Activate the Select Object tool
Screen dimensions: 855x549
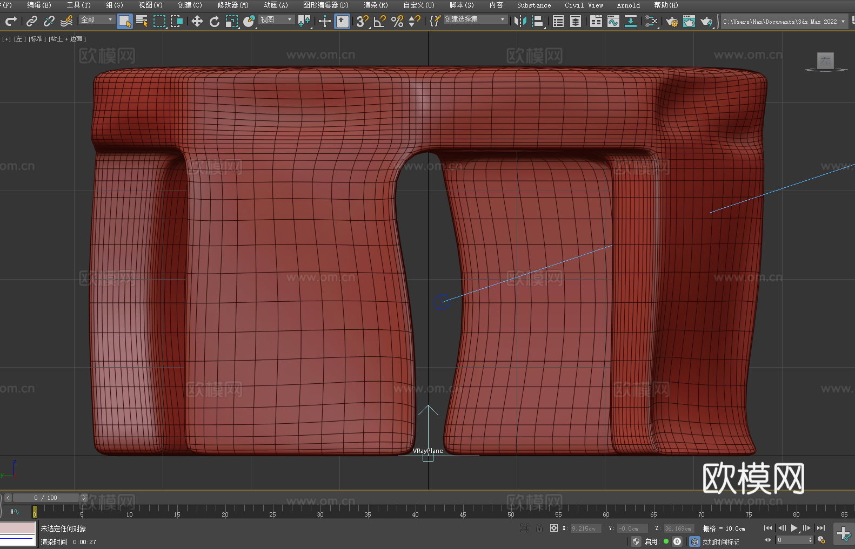click(125, 21)
